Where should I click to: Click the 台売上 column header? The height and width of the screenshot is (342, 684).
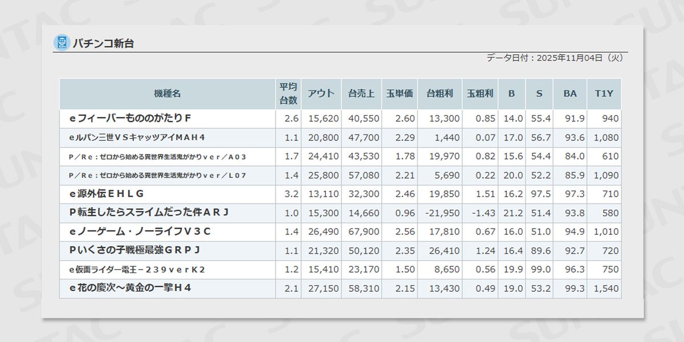tap(361, 93)
